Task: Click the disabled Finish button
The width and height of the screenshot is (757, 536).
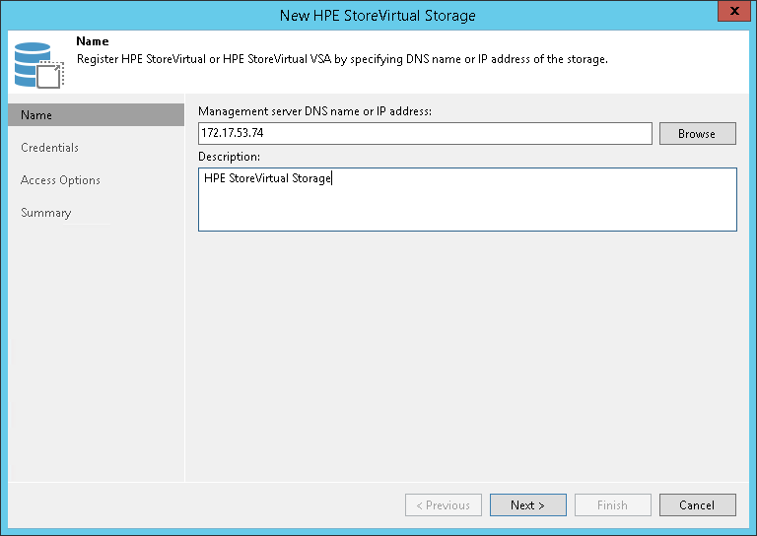Action: 612,505
